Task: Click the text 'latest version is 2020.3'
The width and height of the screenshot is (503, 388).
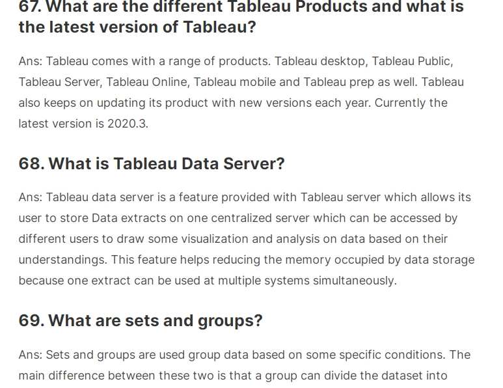Action: tap(83, 124)
